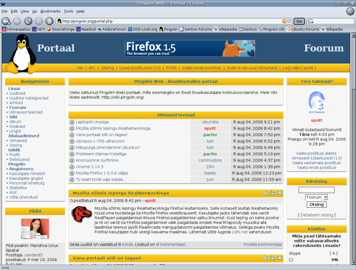Go back with the Back arrow button
Viewport: 356px width, 270px height.
6,21
